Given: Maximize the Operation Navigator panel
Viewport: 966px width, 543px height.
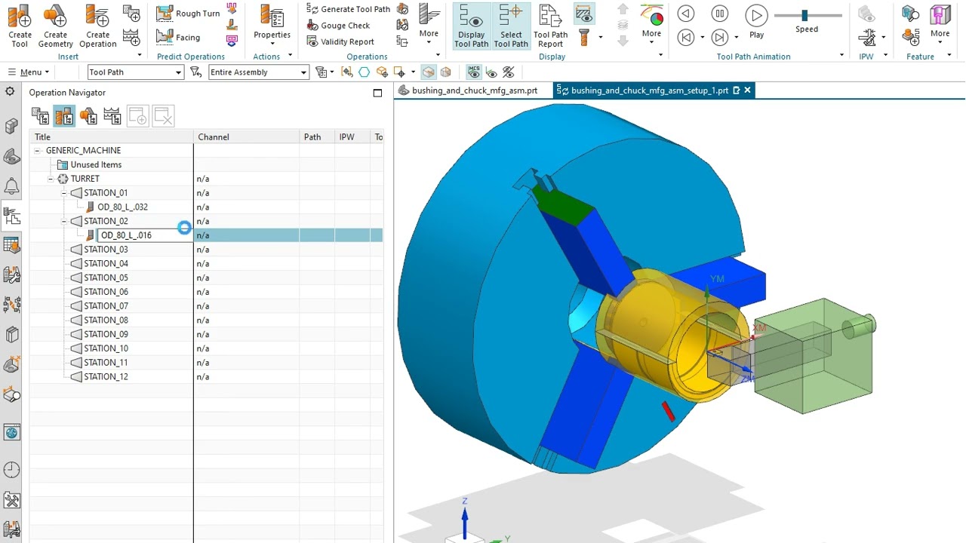Looking at the screenshot, I should [377, 93].
